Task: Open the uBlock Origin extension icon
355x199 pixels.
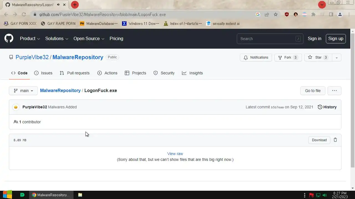Action: 287,14
